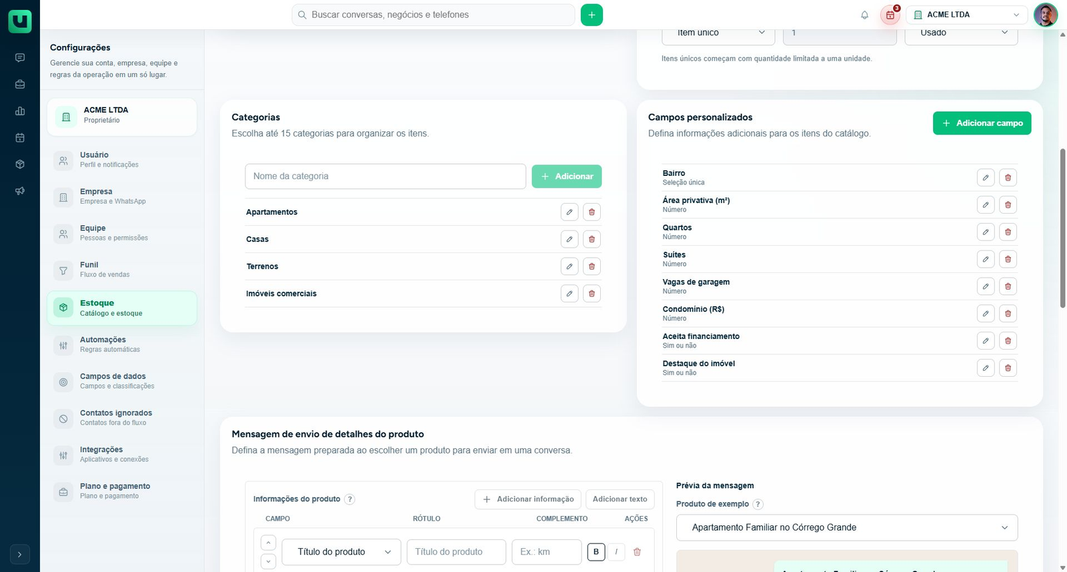Delete the Aceita financiamento field
Screen dimensions: 1067x572
(x=1008, y=341)
